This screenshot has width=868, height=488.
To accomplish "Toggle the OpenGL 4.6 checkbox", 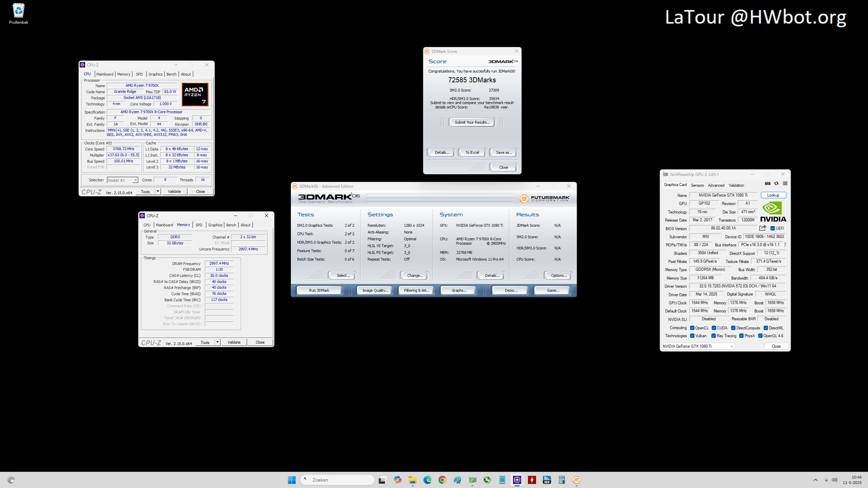I will tap(760, 336).
